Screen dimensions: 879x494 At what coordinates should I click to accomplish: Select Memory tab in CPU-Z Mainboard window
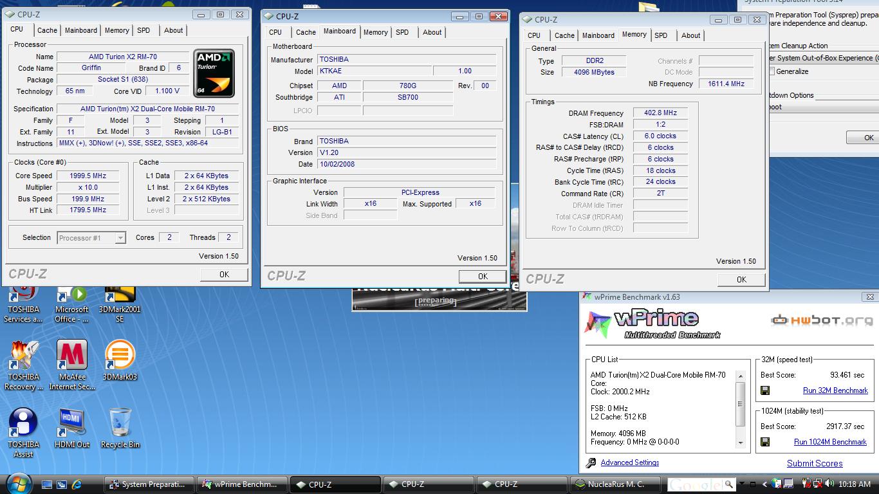[x=375, y=32]
